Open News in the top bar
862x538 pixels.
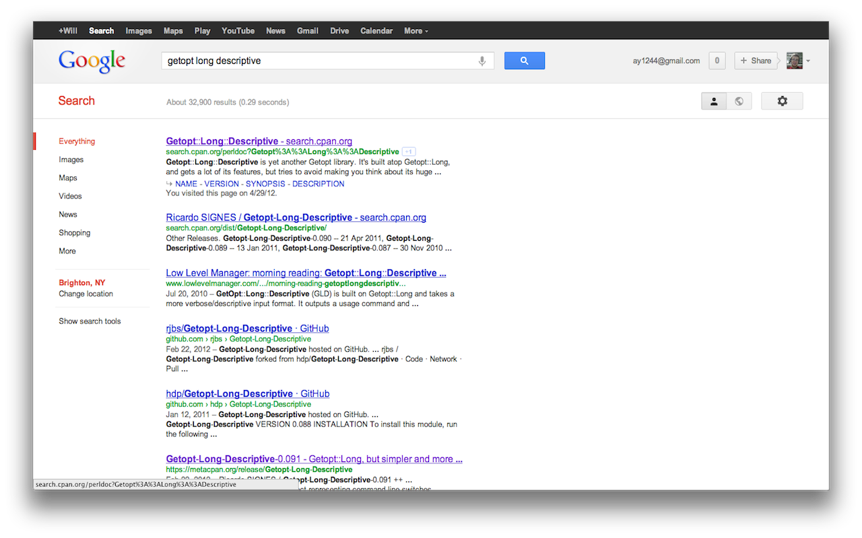pyautogui.click(x=275, y=31)
